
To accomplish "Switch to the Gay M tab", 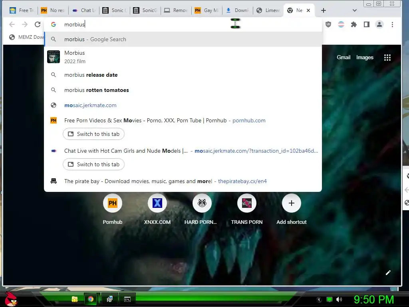I will click(207, 10).
